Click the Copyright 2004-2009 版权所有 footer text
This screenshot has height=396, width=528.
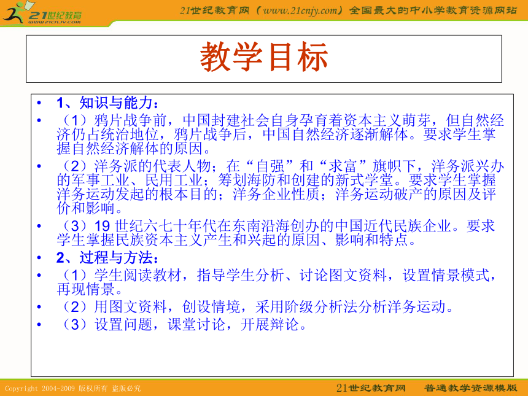click(x=72, y=389)
